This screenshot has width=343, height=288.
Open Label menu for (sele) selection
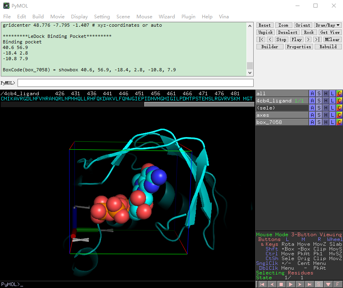pyautogui.click(x=332, y=108)
